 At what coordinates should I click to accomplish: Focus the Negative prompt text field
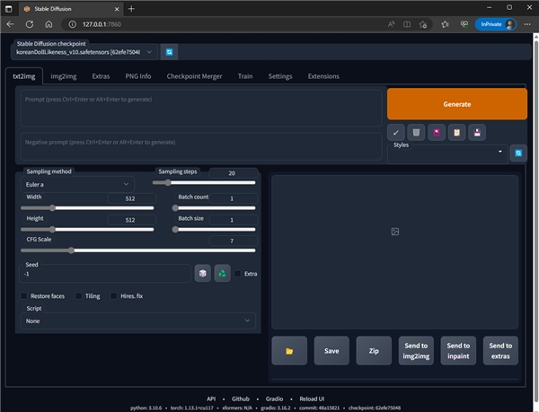coord(201,146)
